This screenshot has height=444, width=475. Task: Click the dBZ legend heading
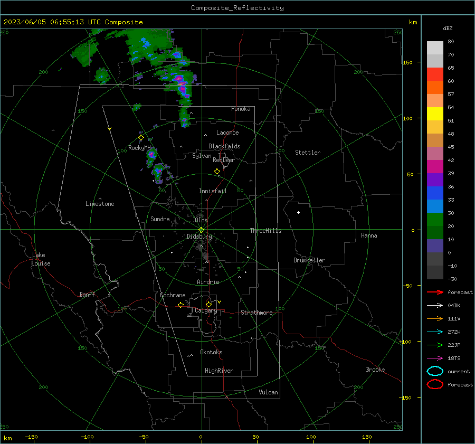[x=448, y=28]
